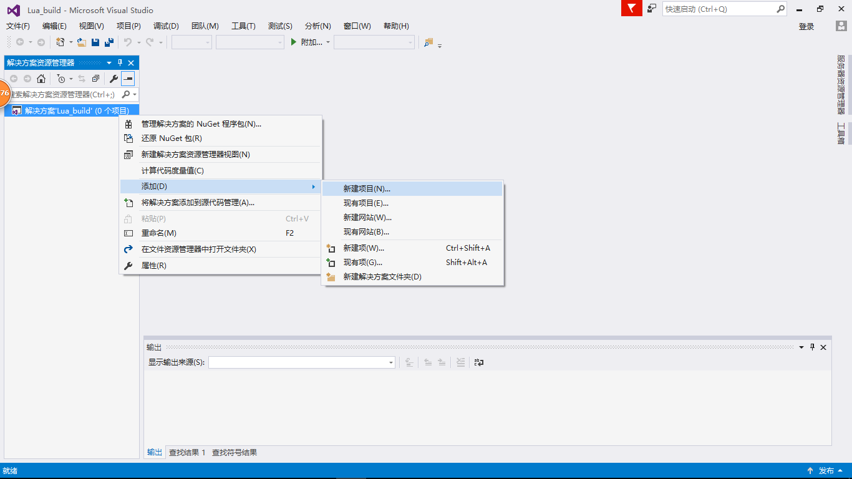Open the Undo history dropdown arrow
The width and height of the screenshot is (852, 479).
click(138, 42)
